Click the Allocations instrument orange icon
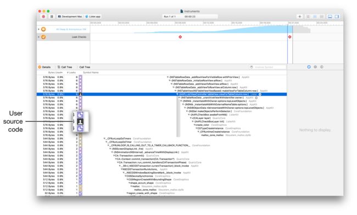Image resolution: width=357 pixels, height=215 pixels. coord(43,29)
